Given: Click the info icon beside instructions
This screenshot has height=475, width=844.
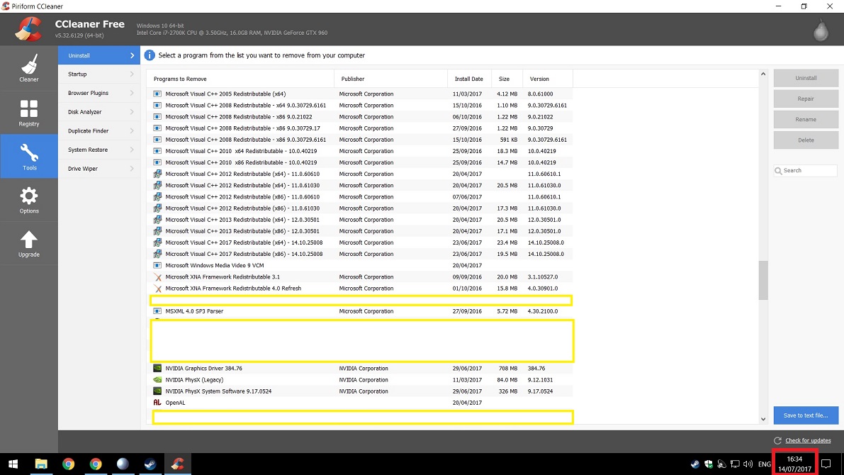Looking at the screenshot, I should [149, 55].
